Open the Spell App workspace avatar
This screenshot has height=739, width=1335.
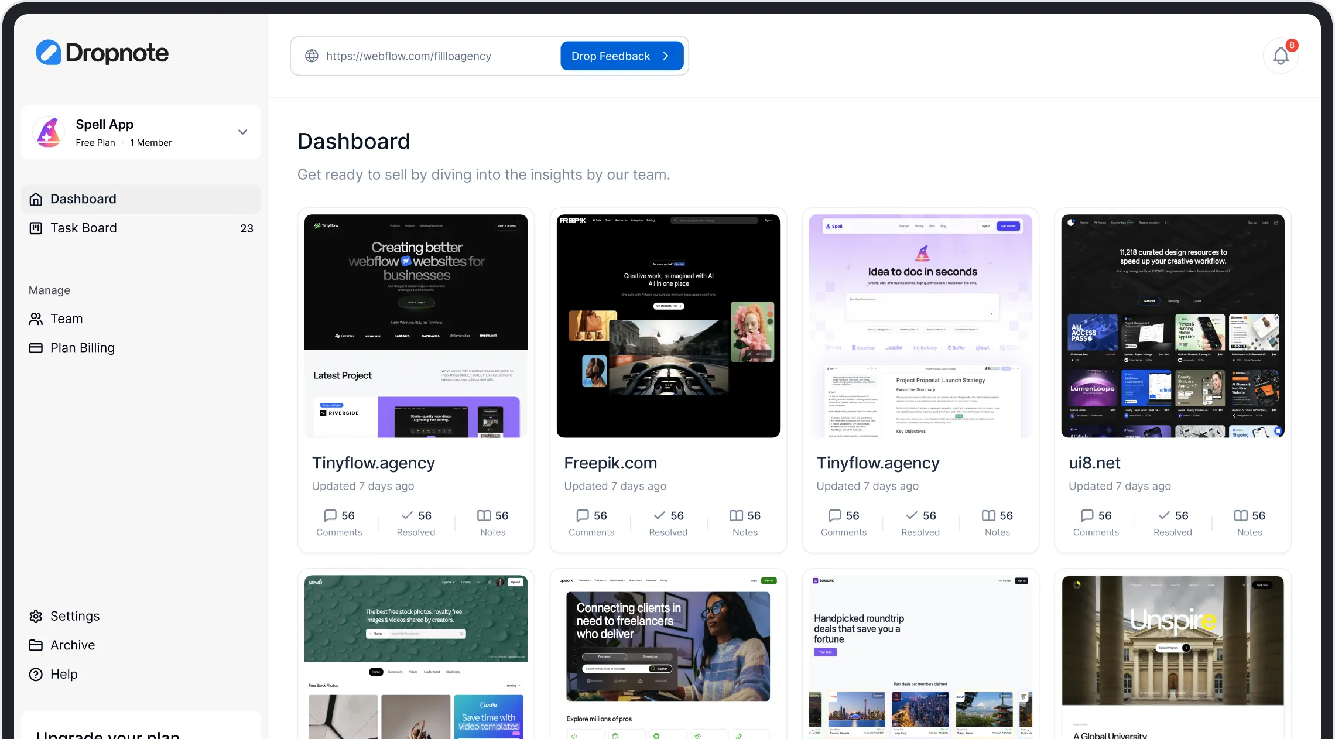(x=49, y=132)
